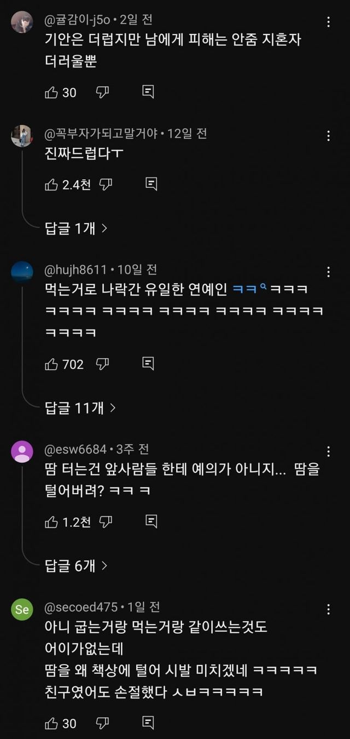Like the comment by @귤감이-j5o
The width and height of the screenshot is (350, 739).
pos(51,93)
